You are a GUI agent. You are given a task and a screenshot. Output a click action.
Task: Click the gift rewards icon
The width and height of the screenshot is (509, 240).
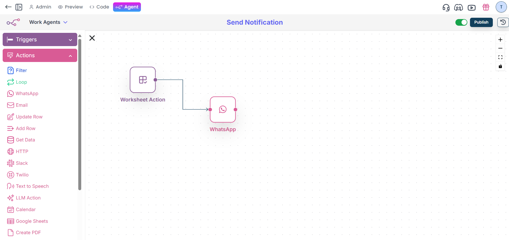tap(486, 7)
